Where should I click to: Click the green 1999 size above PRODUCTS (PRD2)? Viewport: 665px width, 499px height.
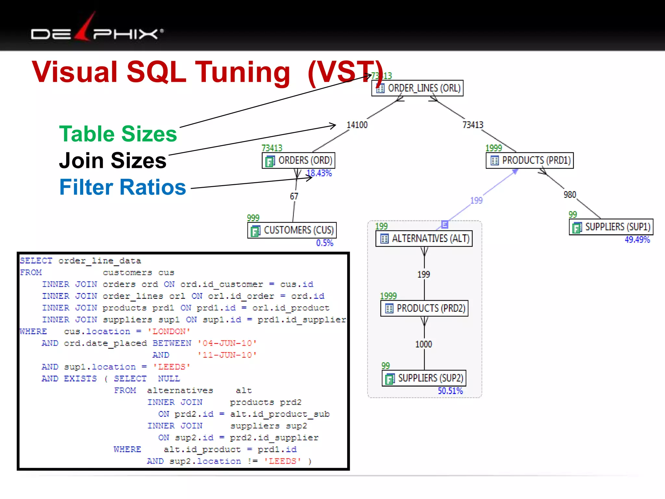[389, 296]
